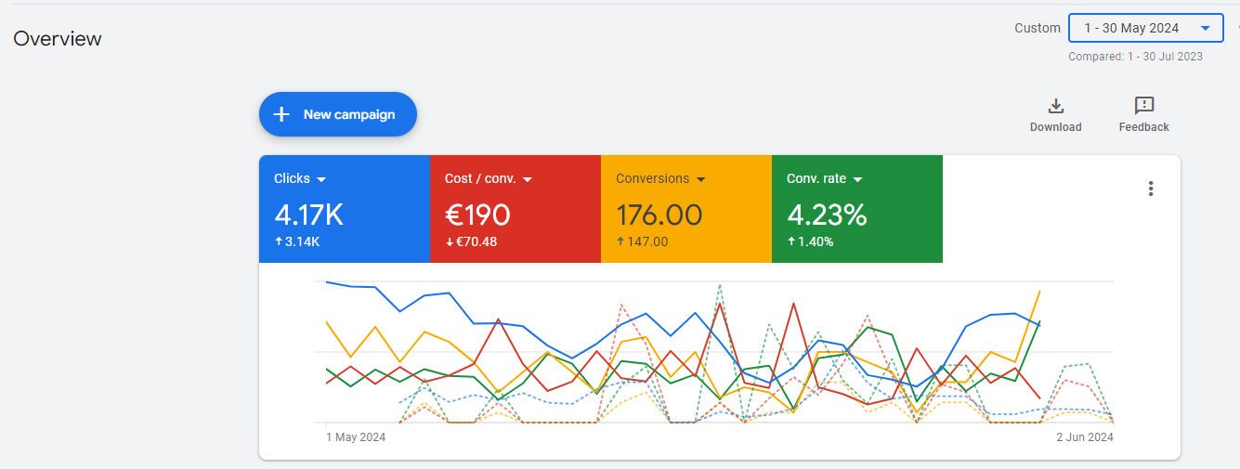Expand the Cost / conv. metric dropdown
1240x469 pixels.
click(x=527, y=179)
